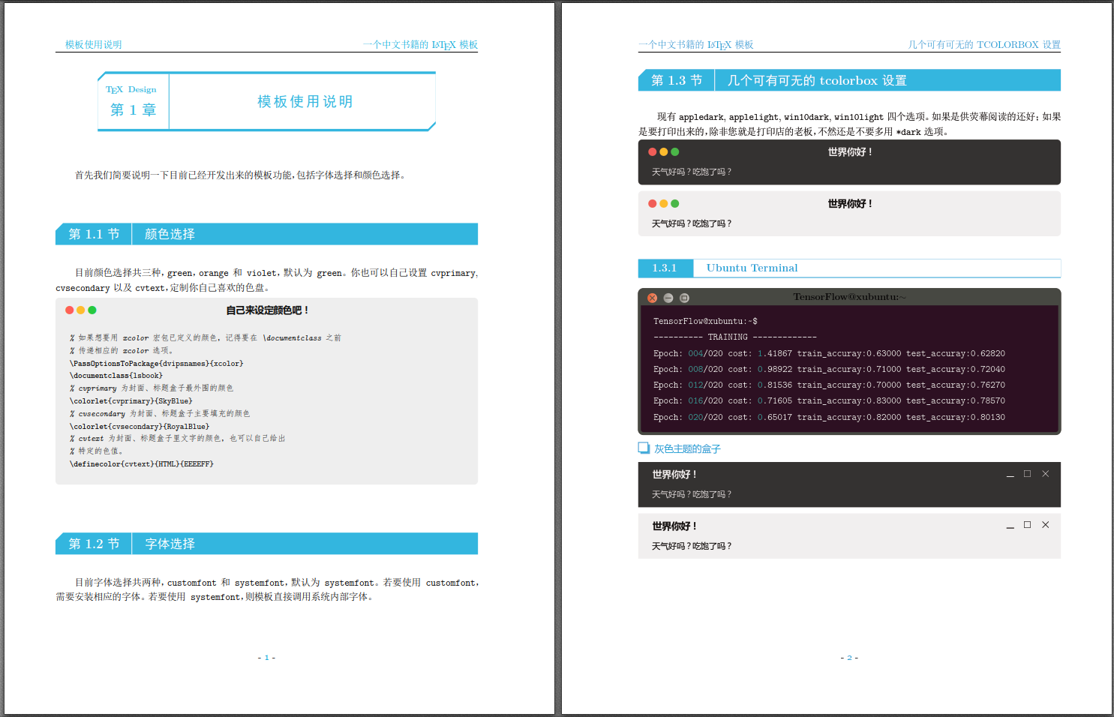Click the yellow dot in the 自己来设定颜色吧 box
The image size is (1114, 717).
(81, 310)
